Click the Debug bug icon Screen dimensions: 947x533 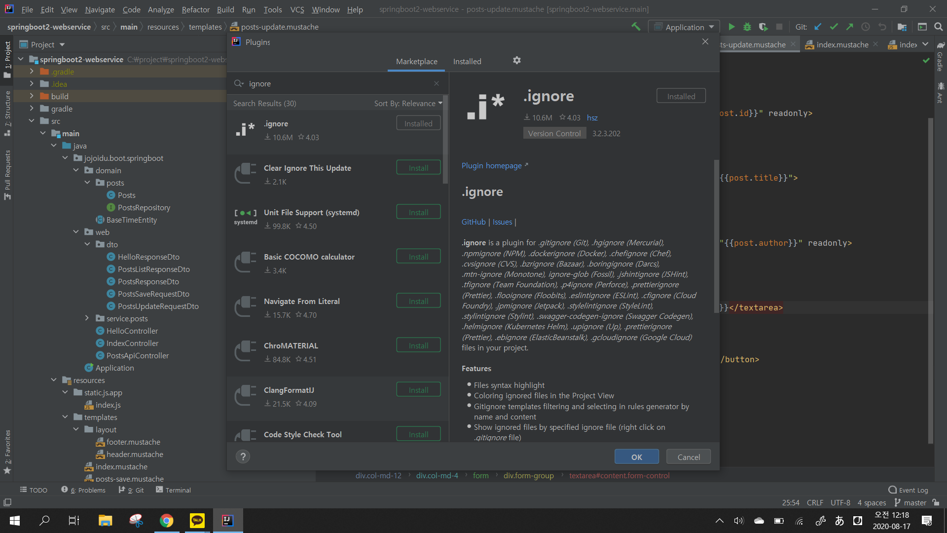(747, 27)
